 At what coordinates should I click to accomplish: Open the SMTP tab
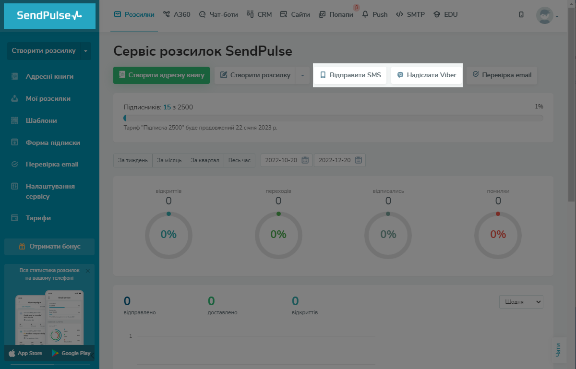[x=410, y=14]
